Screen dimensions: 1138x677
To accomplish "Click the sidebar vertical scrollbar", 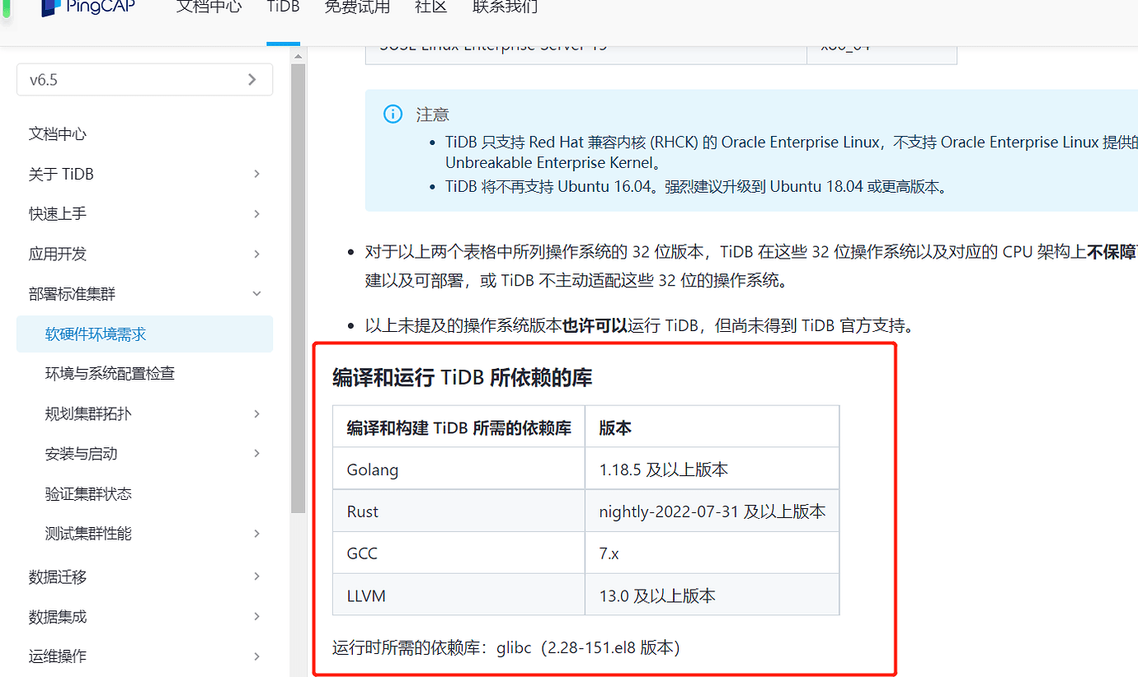I will 299,288.
